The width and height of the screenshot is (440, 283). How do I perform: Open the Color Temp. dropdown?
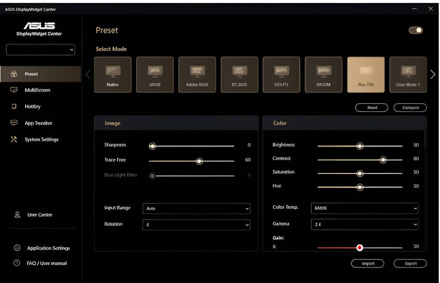coord(365,208)
